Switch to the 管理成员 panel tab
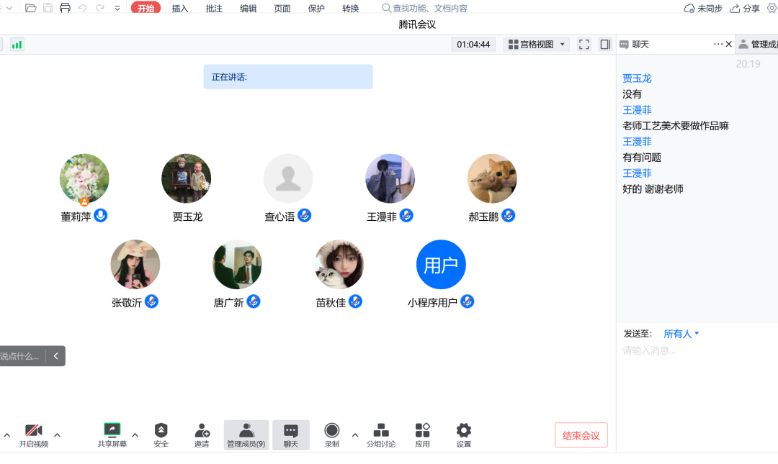The height and width of the screenshot is (464, 778). 758,45
